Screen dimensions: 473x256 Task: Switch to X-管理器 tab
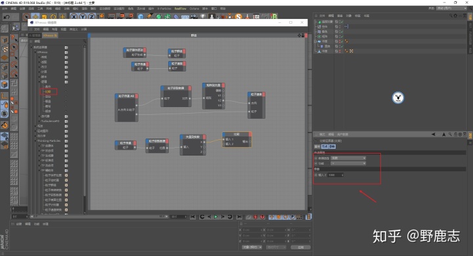pyautogui.click(x=35, y=35)
